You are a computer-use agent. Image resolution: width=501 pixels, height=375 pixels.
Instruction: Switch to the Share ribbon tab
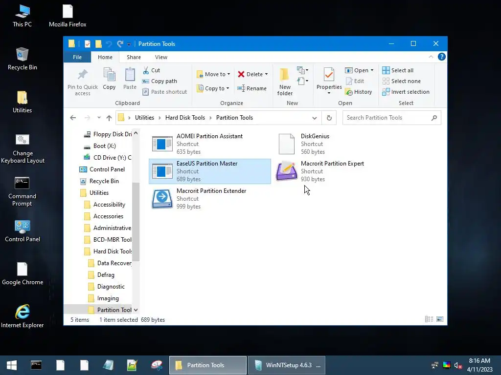coord(134,57)
